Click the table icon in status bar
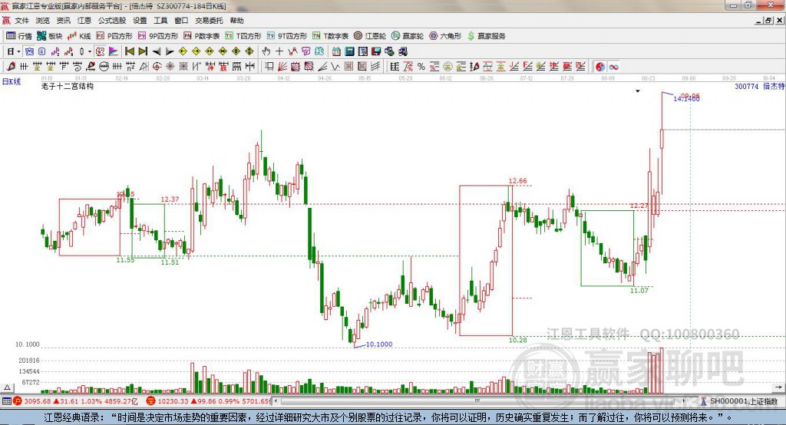The height and width of the screenshot is (425, 786). click(x=6, y=401)
